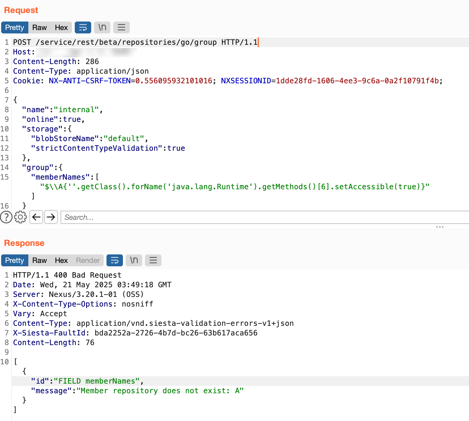Viewport: 469px width, 421px height.
Task: Click the Date header in Response
Action: 92,285
